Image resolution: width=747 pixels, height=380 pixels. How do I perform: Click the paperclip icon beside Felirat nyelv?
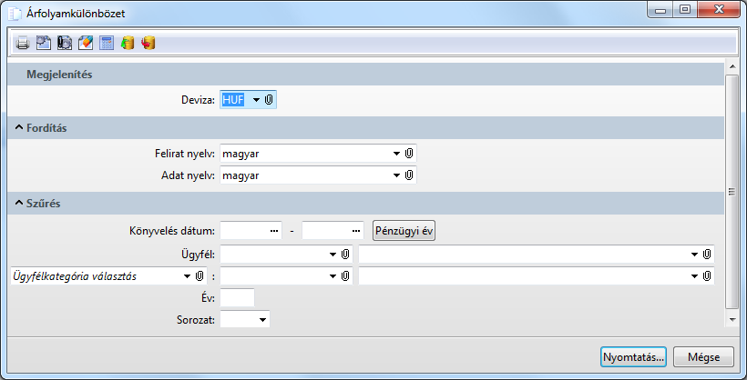click(x=410, y=153)
